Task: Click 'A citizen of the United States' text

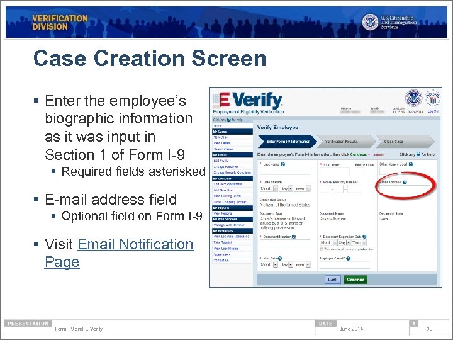Action: [285, 205]
